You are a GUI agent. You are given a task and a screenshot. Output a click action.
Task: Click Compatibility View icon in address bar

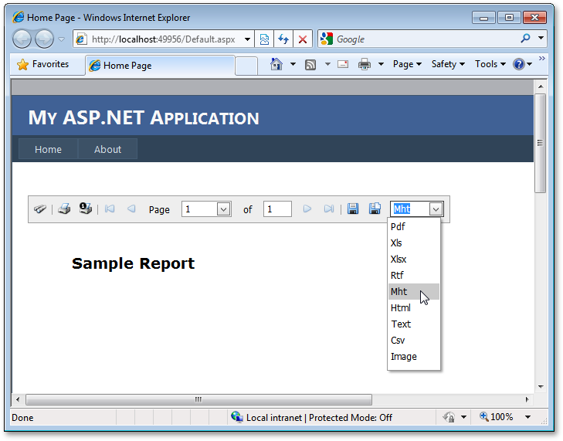click(264, 39)
